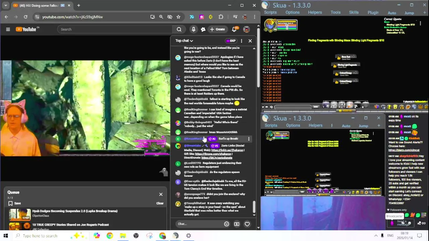Save the queue as playlist

point(14,203)
